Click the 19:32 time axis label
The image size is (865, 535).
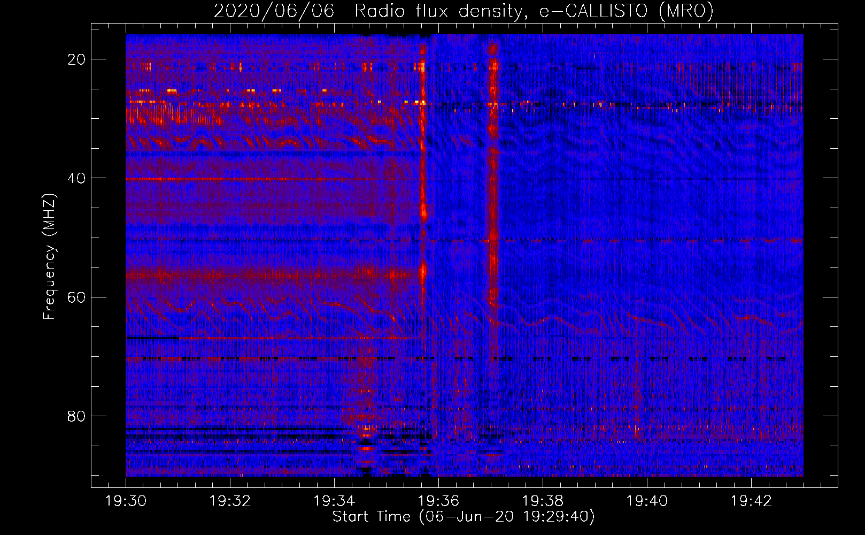pos(230,501)
